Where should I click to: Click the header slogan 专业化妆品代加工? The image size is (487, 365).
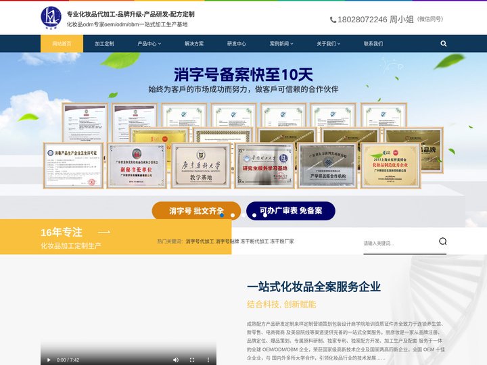131,14
